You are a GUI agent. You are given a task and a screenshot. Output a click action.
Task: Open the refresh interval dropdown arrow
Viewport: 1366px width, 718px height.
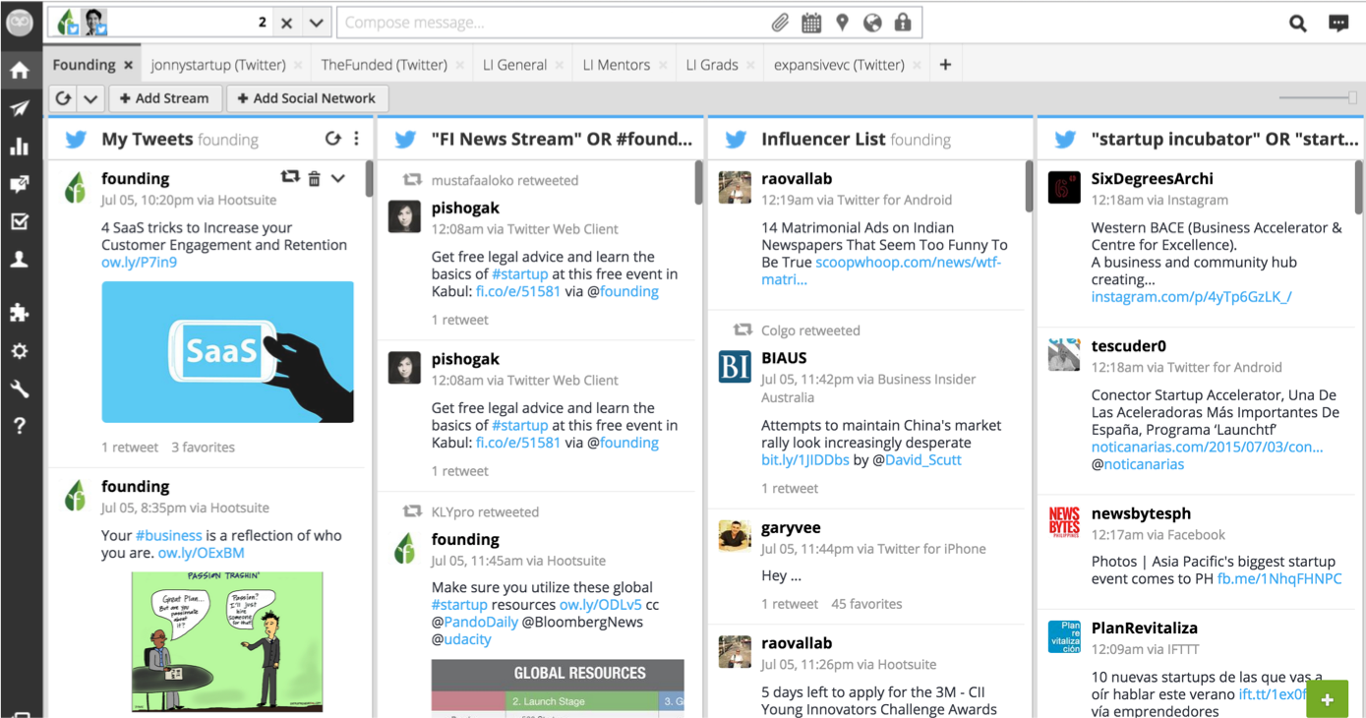tap(90, 98)
